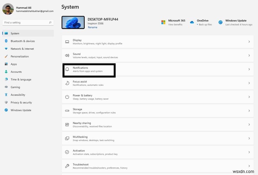
Task: Click the DESKTOP-MFFLP44 device name
Action: click(103, 19)
